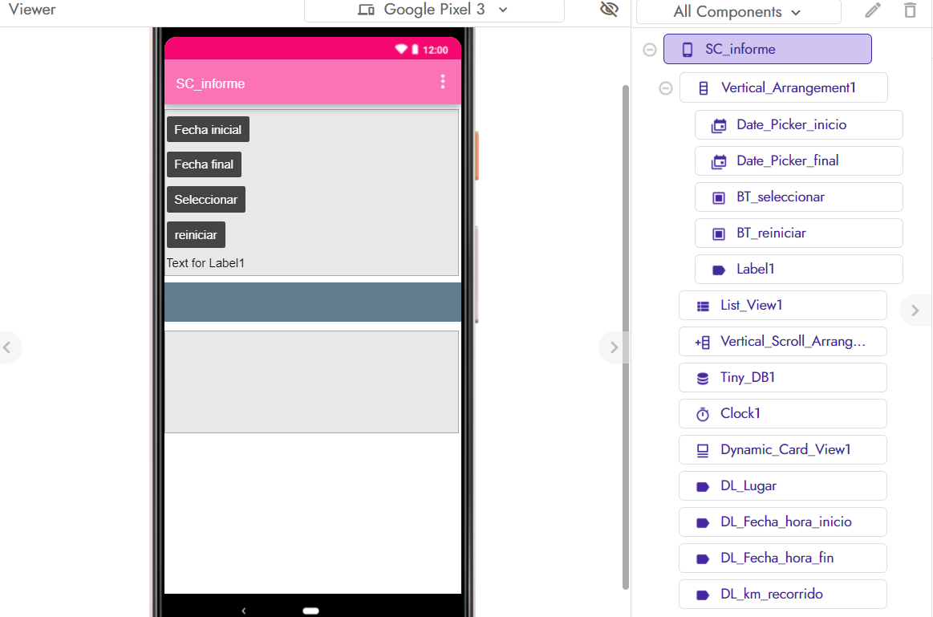Select Tiny_DB1 in the component tree
Screen dimensions: 933x617
tap(782, 377)
